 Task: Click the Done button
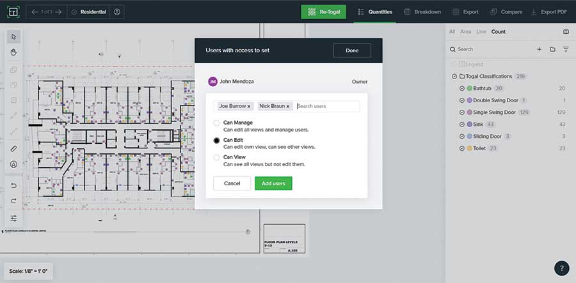click(x=352, y=50)
